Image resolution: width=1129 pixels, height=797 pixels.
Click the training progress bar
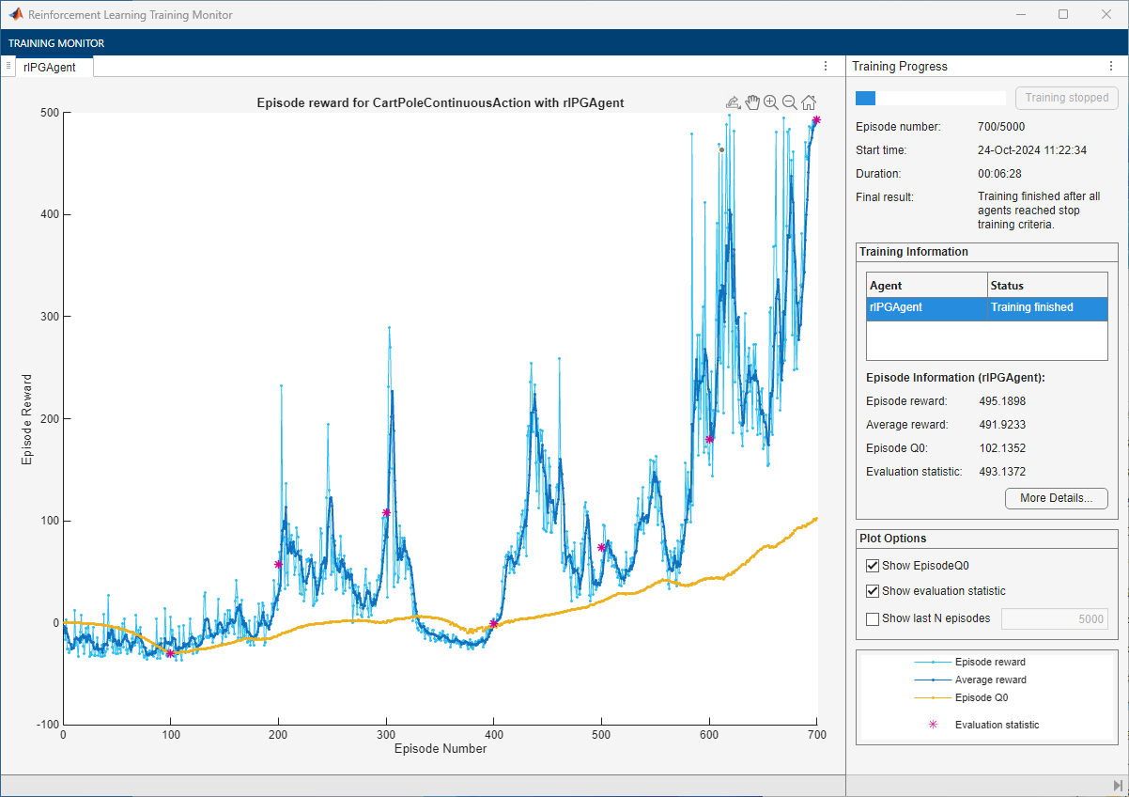coord(930,98)
